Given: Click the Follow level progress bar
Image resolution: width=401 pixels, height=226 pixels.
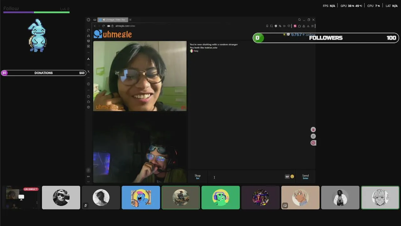Looking at the screenshot, I should [36, 12].
